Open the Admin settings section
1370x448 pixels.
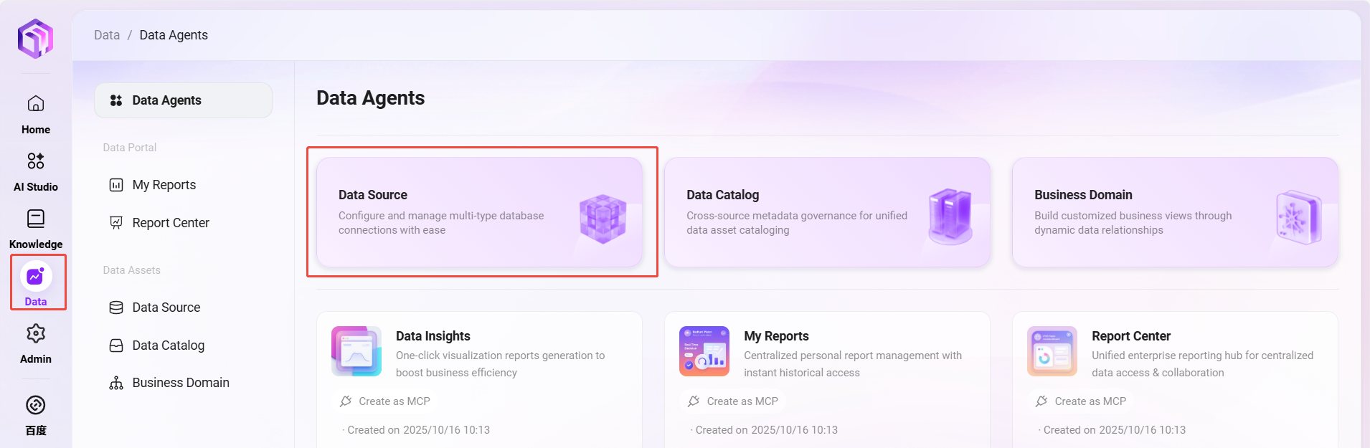point(36,343)
